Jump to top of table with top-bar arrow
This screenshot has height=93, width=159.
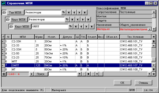coord(154,37)
